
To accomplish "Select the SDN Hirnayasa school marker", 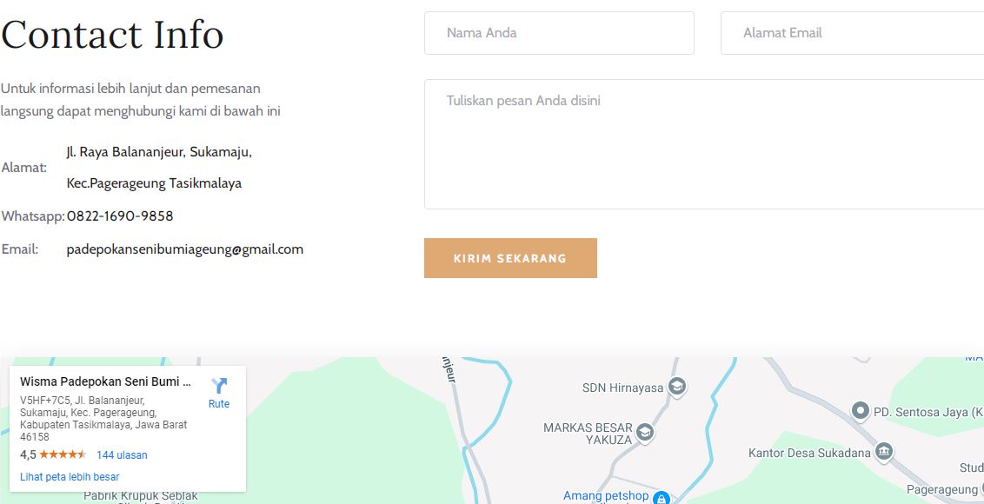I will point(676,387).
